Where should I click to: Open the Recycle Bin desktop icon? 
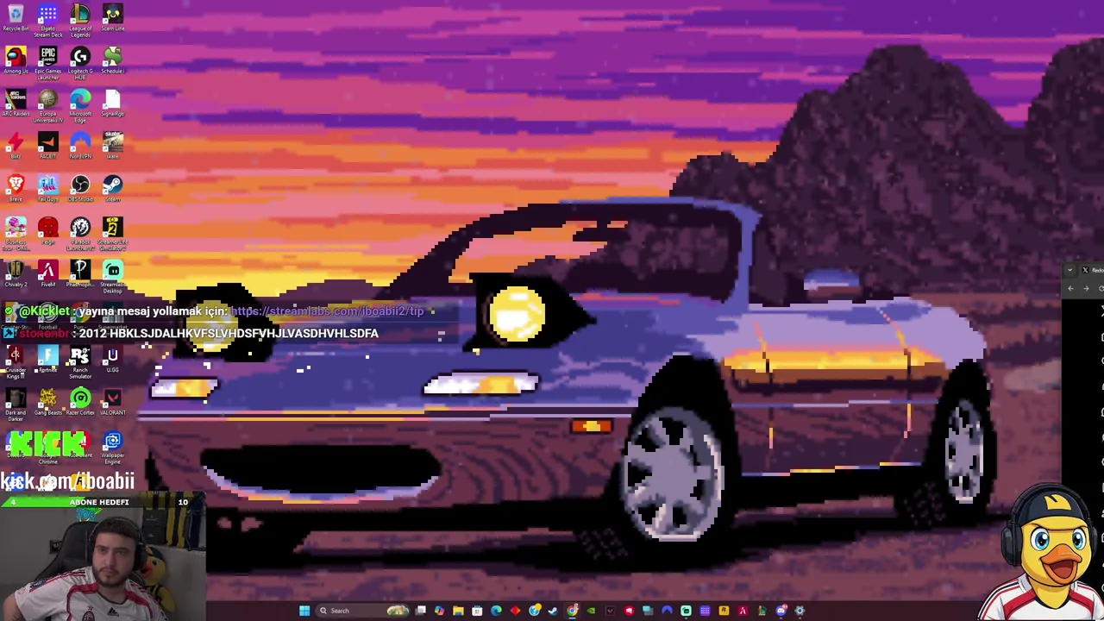[16, 17]
